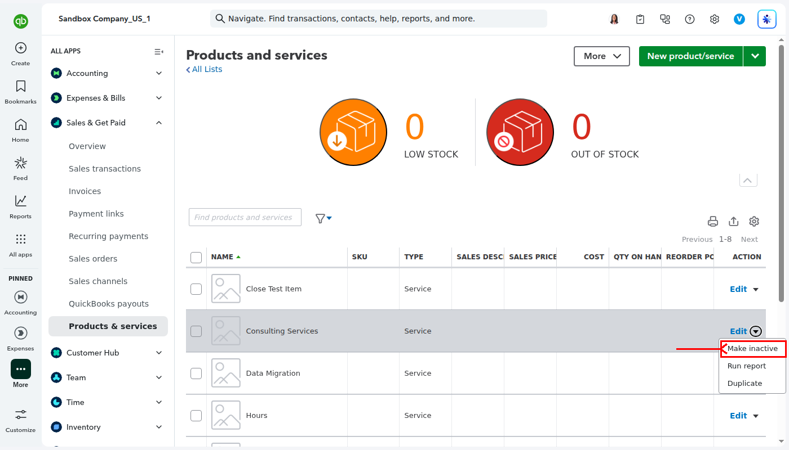
Task: Open the tasks clipboard icon
Action: point(640,19)
